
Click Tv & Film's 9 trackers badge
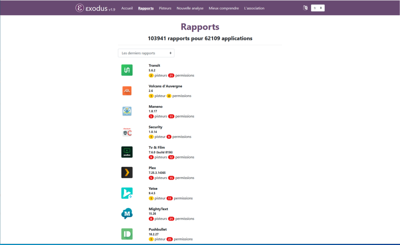click(x=151, y=157)
